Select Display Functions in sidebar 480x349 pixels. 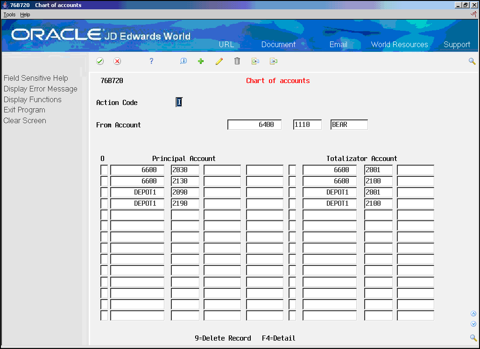pyautogui.click(x=32, y=100)
